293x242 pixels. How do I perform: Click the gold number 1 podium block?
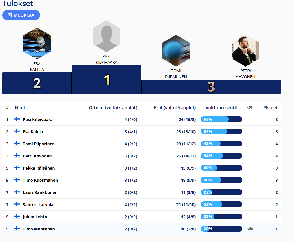click(x=107, y=80)
